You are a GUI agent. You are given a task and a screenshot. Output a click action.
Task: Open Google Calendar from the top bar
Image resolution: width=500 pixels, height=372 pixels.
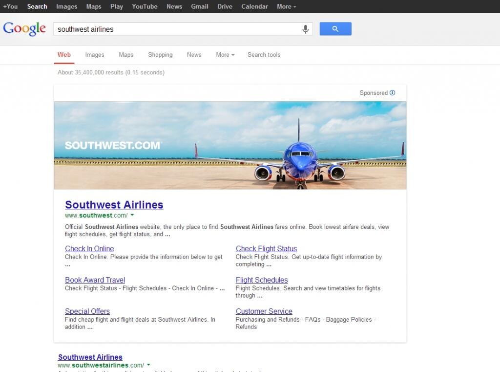click(x=255, y=6)
